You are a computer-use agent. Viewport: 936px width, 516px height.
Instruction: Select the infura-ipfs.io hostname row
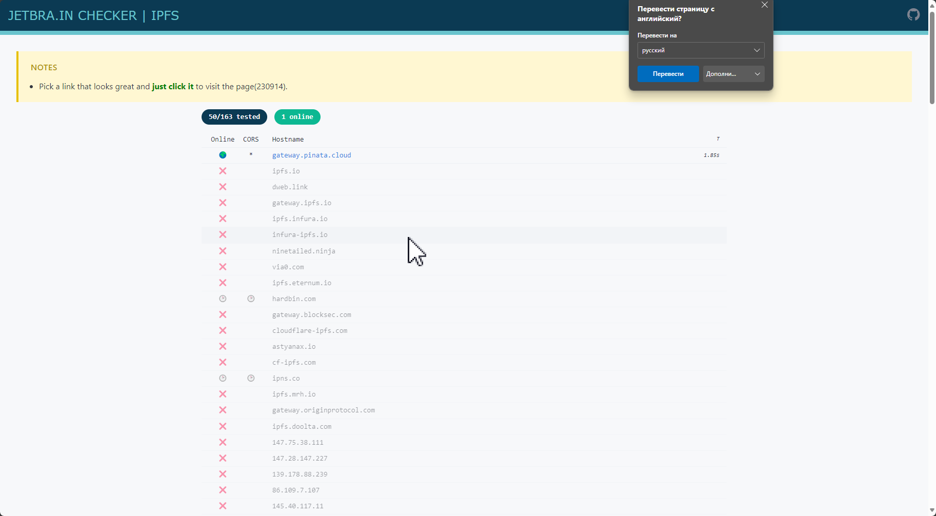click(300, 235)
